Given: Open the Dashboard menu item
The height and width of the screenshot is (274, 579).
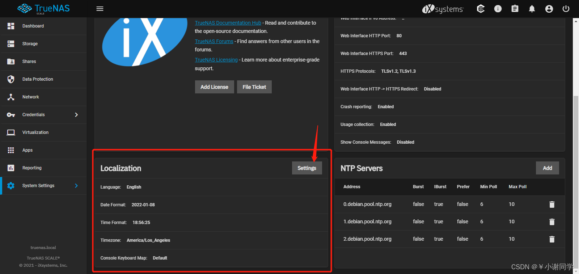Looking at the screenshot, I should coord(43,26).
